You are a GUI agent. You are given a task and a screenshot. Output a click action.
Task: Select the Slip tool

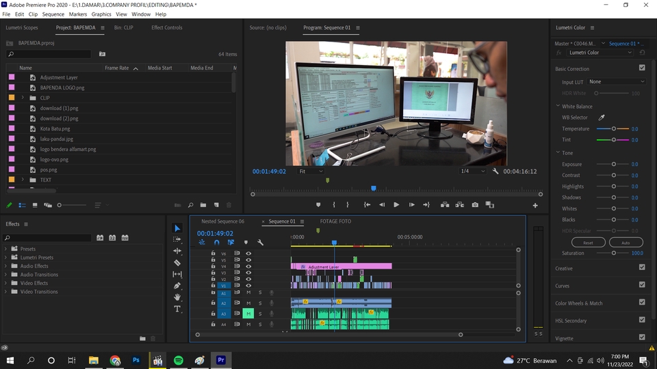point(177,274)
